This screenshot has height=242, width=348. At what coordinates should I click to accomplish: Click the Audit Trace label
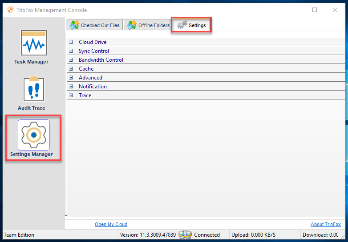pos(32,108)
